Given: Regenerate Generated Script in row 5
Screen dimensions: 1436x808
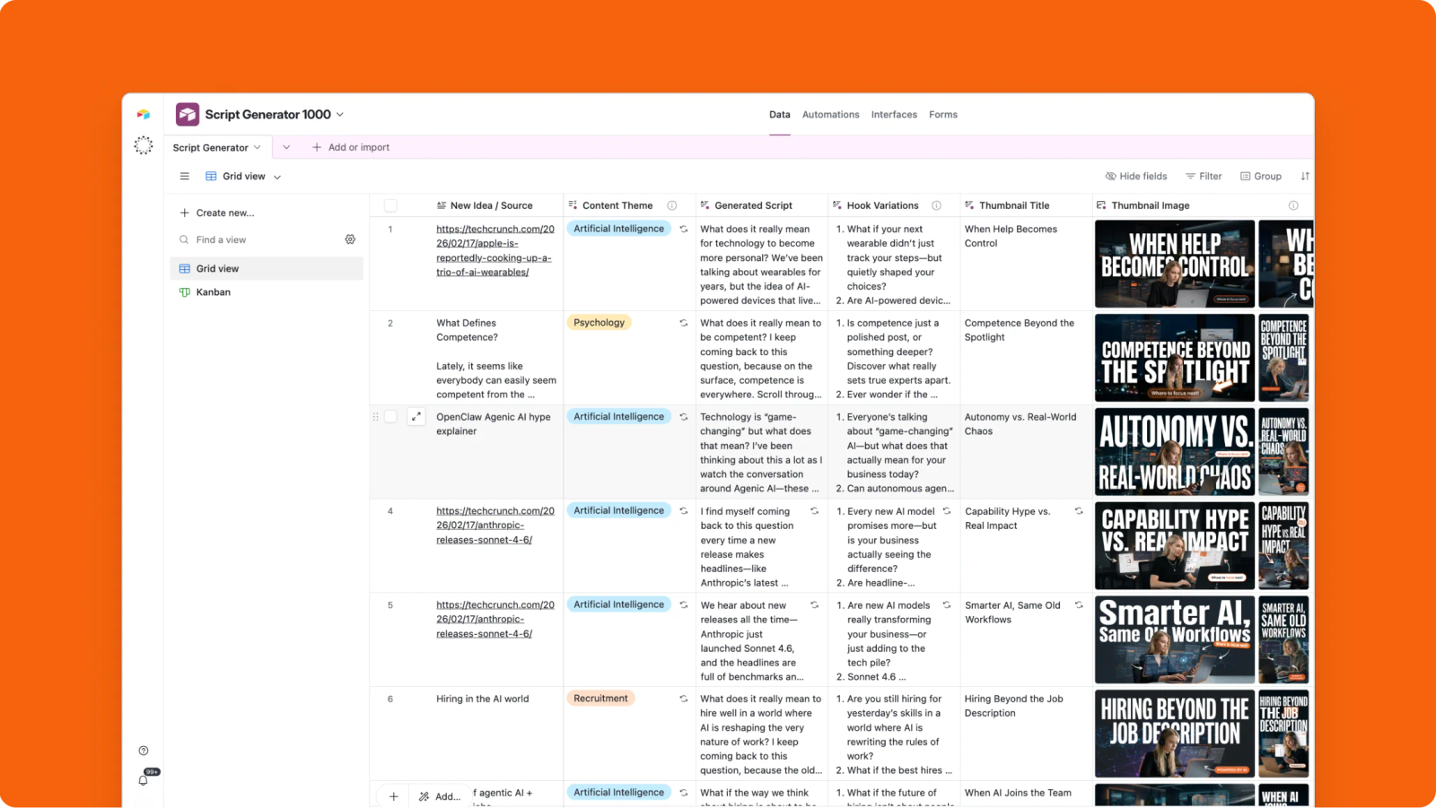Looking at the screenshot, I should pyautogui.click(x=814, y=605).
